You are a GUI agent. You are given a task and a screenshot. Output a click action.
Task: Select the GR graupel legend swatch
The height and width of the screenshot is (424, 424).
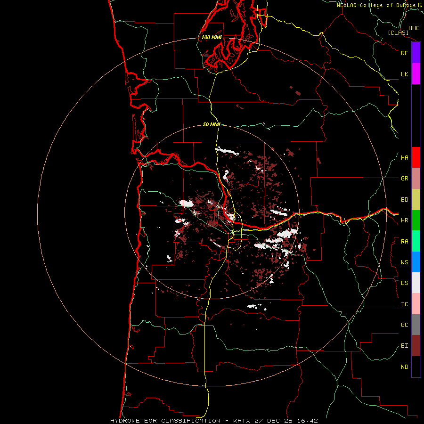pyautogui.click(x=416, y=179)
